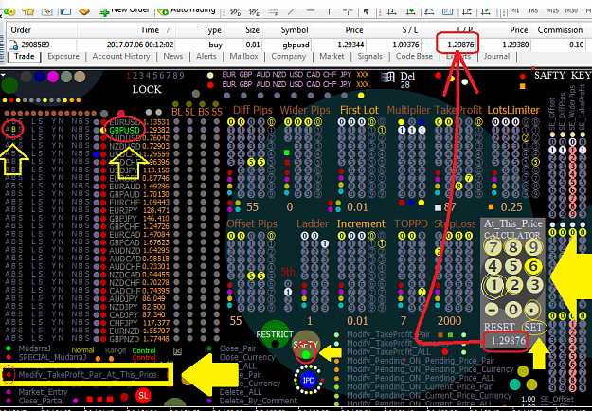The image size is (592, 411).
Task: Select green dot beside Mudarraj
Action: (9, 348)
